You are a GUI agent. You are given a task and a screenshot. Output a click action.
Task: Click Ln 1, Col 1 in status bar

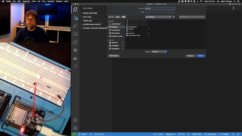coord(158,134)
